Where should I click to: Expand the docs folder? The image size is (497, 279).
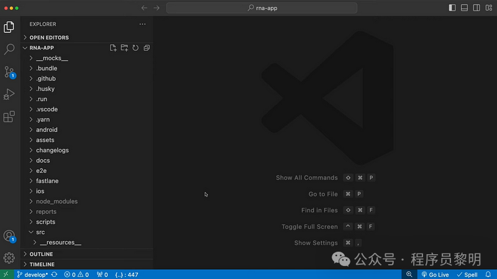pos(87,161)
